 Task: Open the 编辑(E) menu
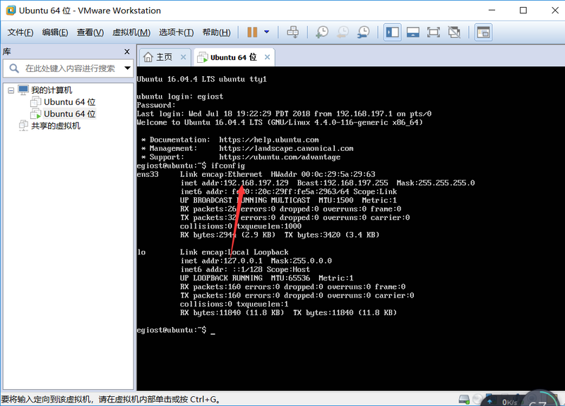click(55, 32)
